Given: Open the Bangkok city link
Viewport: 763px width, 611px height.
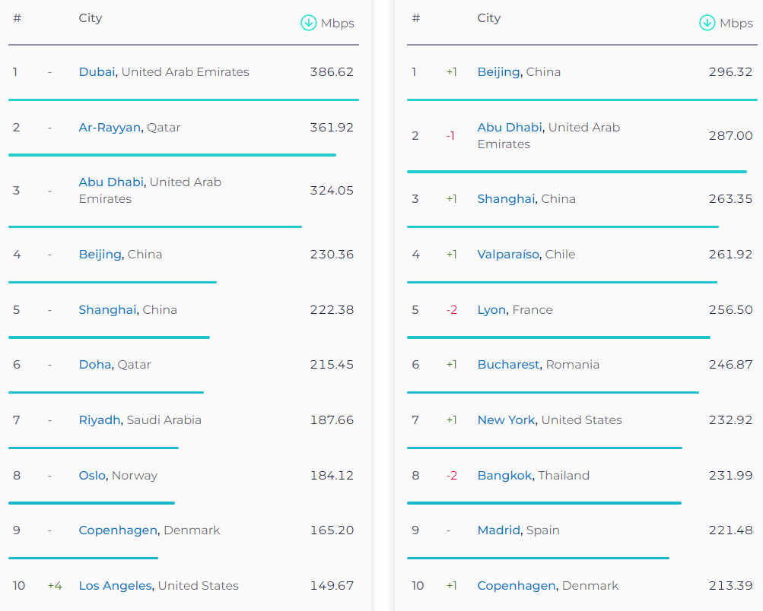Looking at the screenshot, I should [x=504, y=476].
